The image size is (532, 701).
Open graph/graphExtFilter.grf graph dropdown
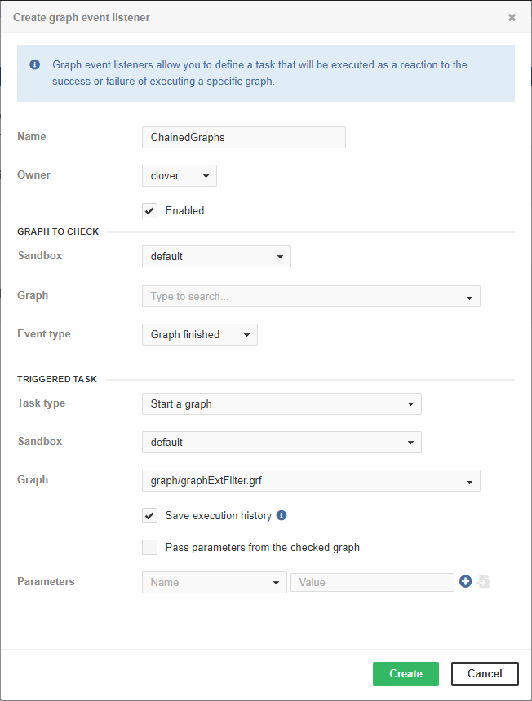[x=311, y=481]
